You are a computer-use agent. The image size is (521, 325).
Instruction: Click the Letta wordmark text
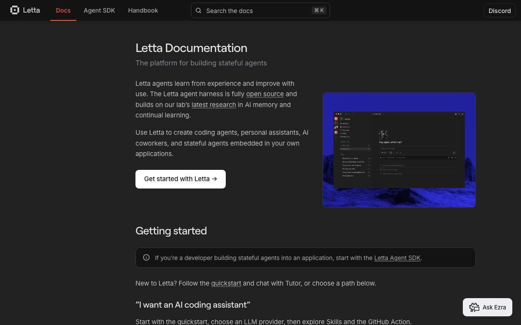tap(31, 10)
